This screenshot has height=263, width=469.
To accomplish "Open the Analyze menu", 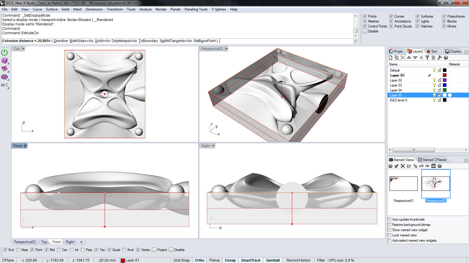I will point(145,9).
